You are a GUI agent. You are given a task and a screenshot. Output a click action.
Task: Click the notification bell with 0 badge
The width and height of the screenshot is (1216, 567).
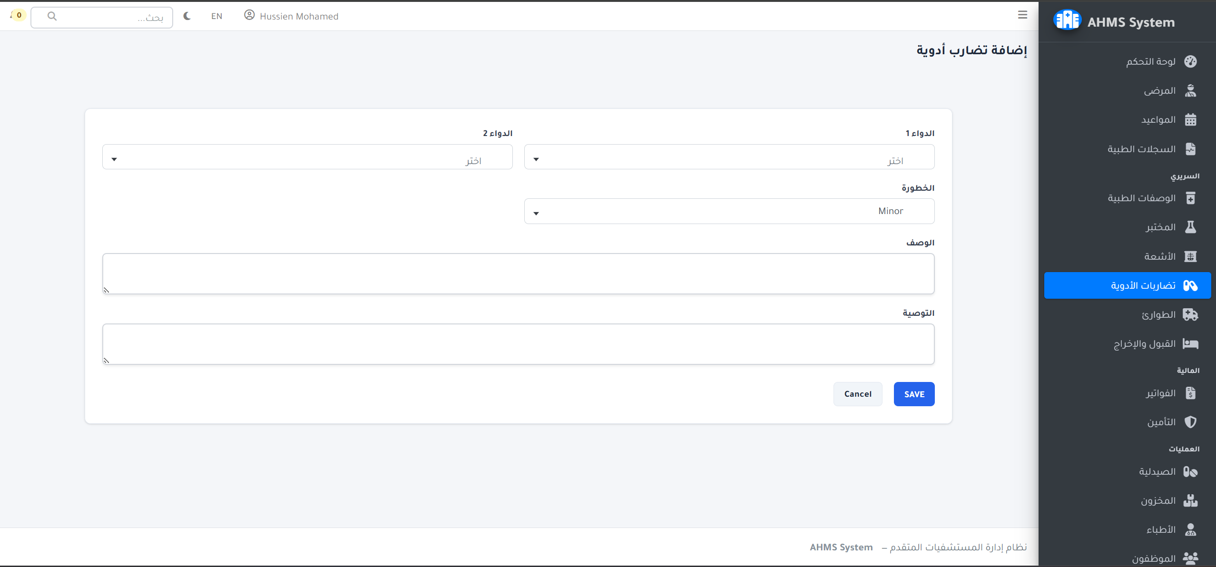point(16,15)
